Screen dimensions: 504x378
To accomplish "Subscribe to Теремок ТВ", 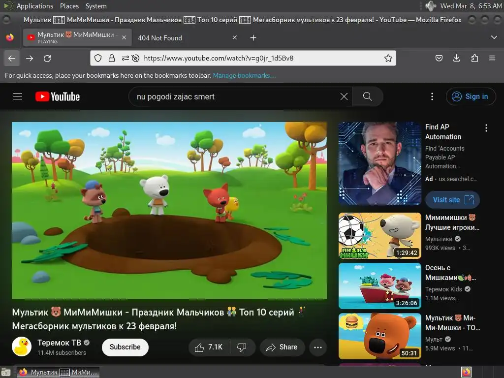I will pos(125,347).
